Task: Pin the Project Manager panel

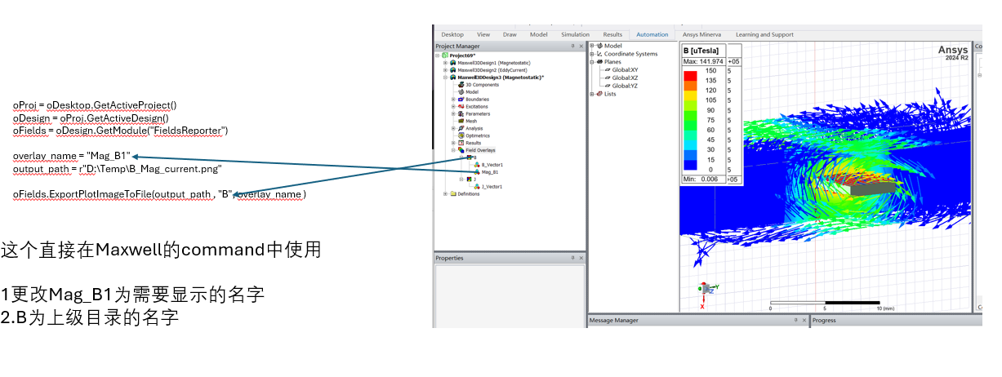Action: pyautogui.click(x=572, y=47)
